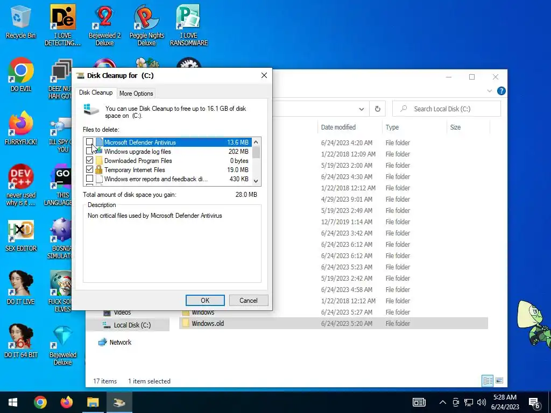Screen dimensions: 551x413
Task: Launch Bejeweled 2 Deluxe shortcut
Action: point(105,25)
